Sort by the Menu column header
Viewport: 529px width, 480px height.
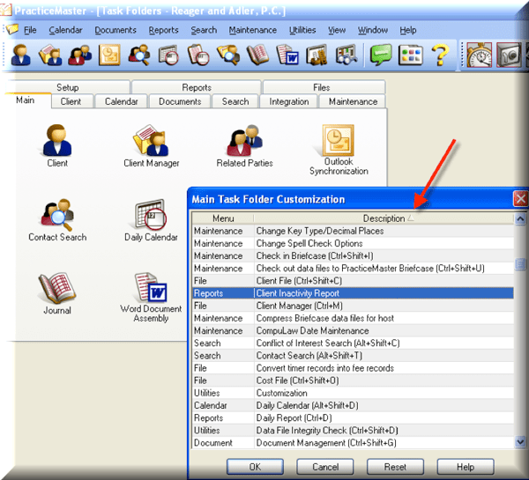click(x=223, y=218)
